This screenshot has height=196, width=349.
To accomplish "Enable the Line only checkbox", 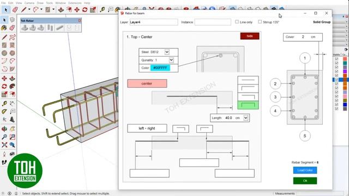I will click(x=237, y=22).
